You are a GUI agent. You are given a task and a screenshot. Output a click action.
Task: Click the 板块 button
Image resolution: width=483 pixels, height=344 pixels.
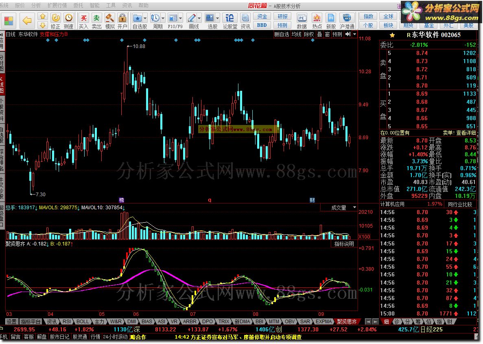(388, 25)
